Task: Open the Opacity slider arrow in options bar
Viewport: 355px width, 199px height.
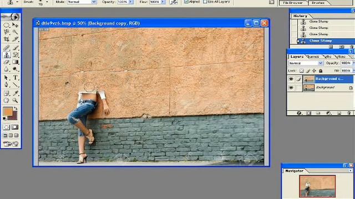Action: (x=130, y=2)
